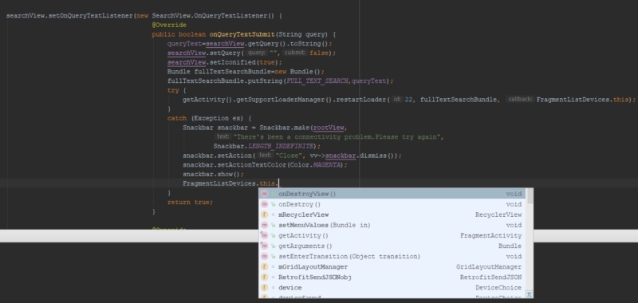Click the method icon beside getActivity() suggestion
638x303 pixels.
pyautogui.click(x=265, y=235)
